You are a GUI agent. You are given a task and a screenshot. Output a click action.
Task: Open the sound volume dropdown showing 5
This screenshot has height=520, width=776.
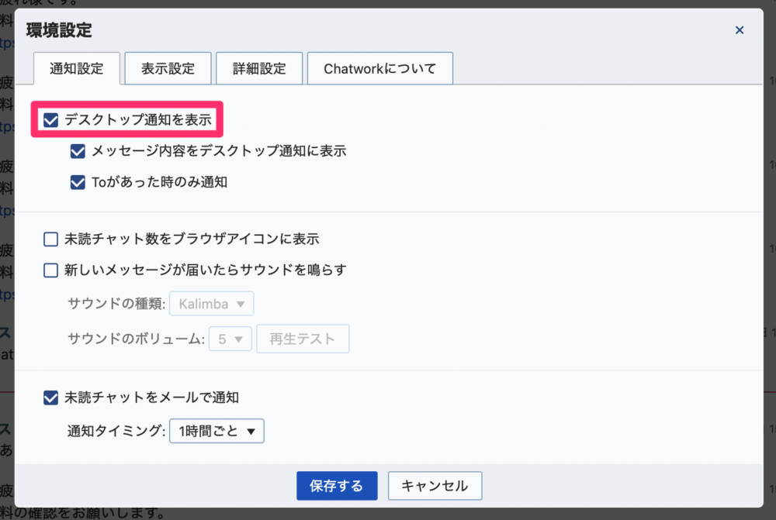[x=230, y=339]
